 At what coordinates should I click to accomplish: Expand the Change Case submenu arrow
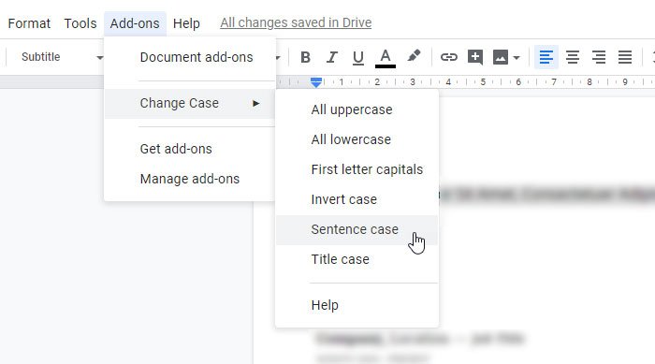coord(255,103)
